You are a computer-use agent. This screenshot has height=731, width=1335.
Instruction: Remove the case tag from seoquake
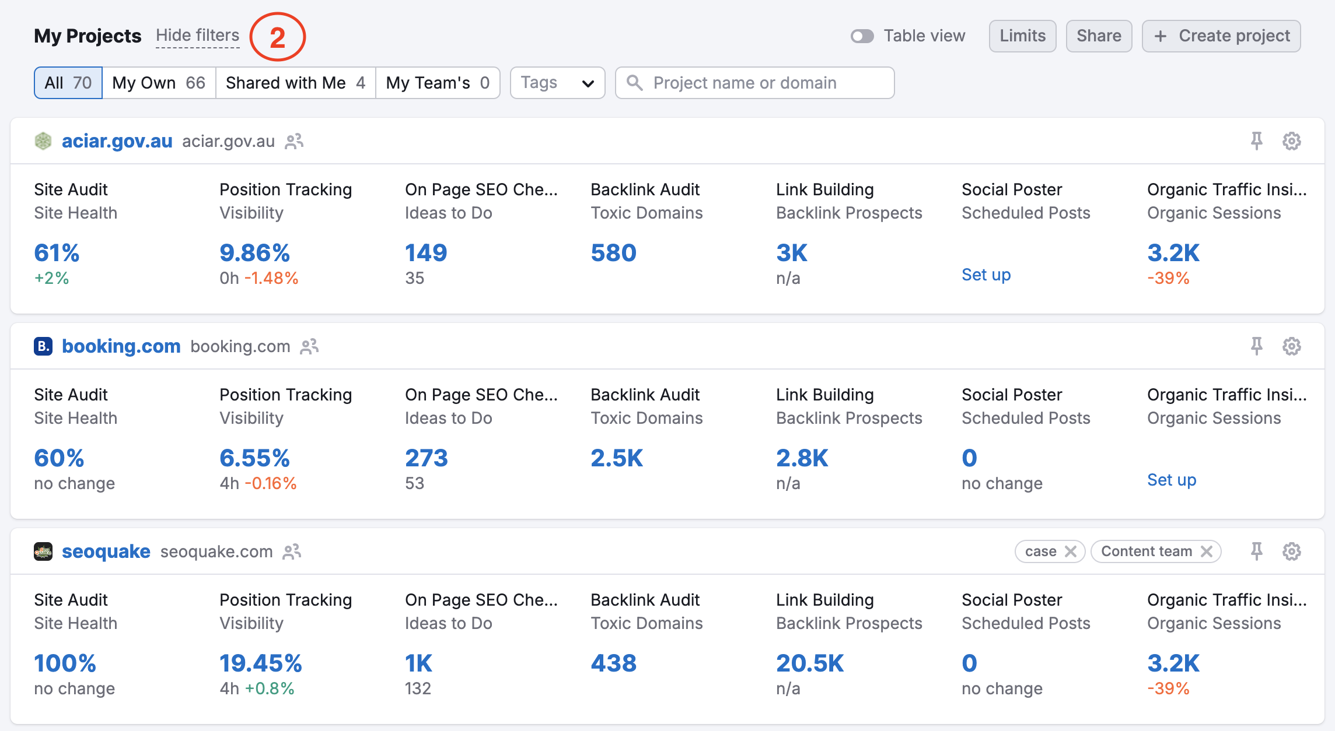tap(1071, 551)
